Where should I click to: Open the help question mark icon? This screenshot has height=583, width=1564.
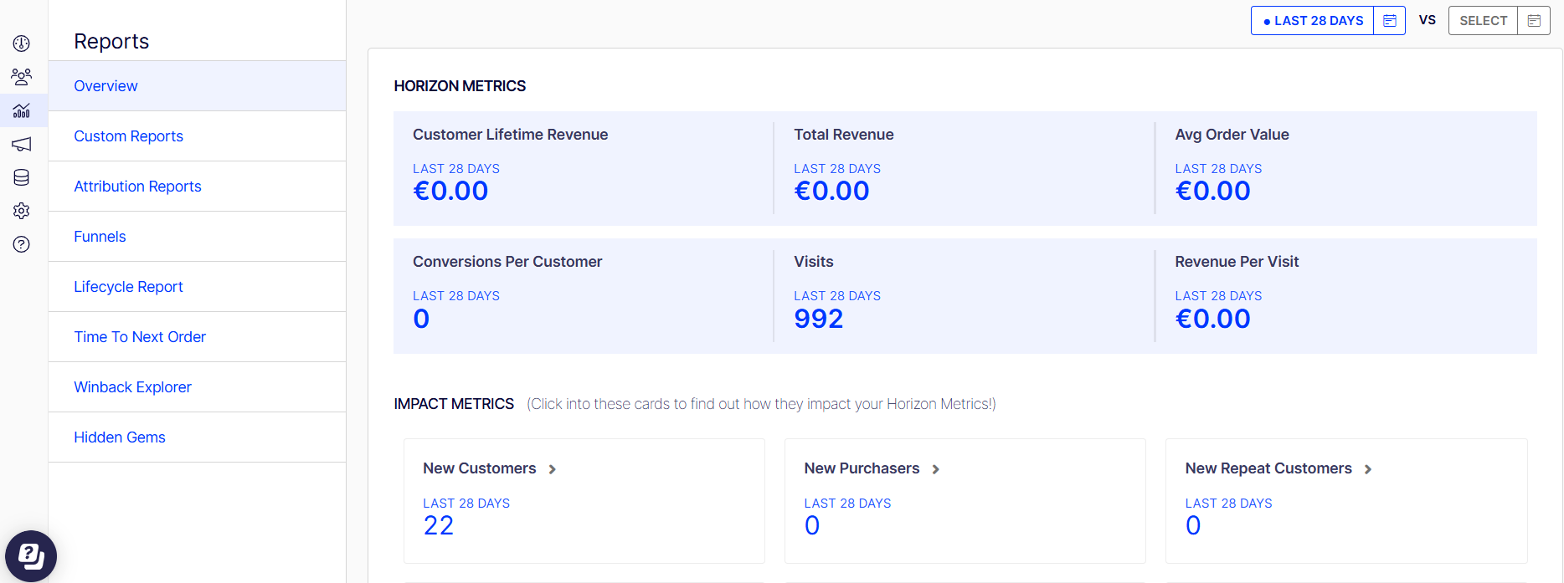22,244
